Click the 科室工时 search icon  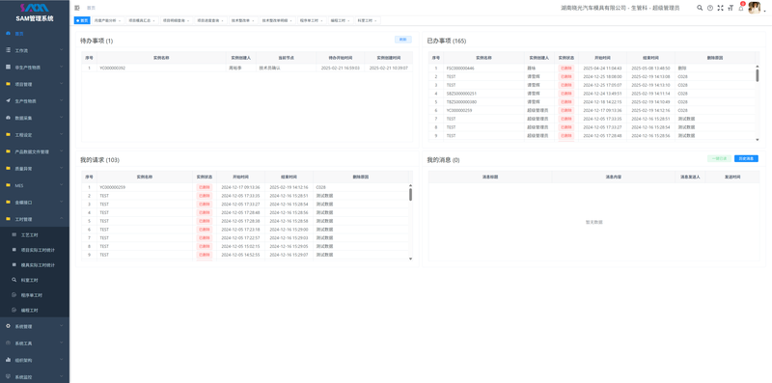[14, 280]
